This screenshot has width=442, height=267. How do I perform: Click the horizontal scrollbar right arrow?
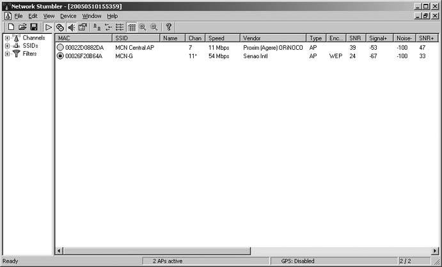coord(435,250)
